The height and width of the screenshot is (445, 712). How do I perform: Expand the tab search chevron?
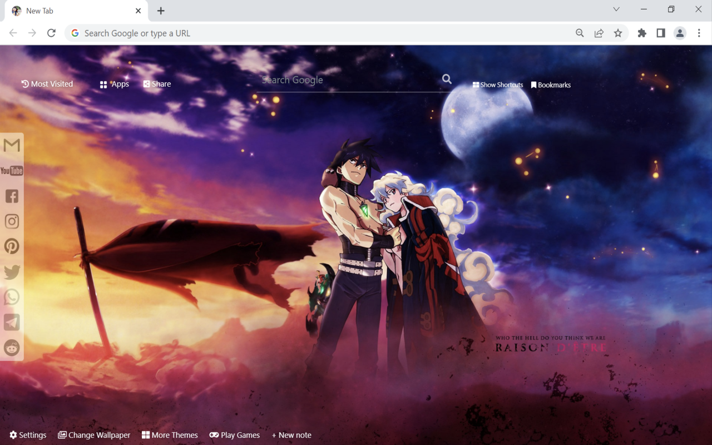[616, 9]
